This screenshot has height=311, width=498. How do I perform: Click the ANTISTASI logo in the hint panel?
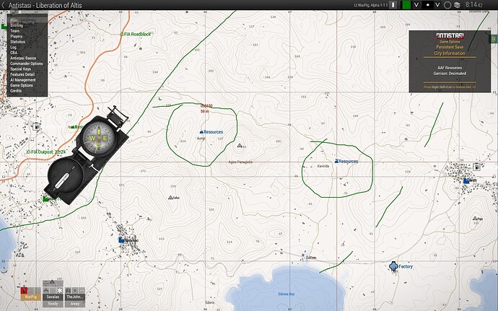point(450,35)
